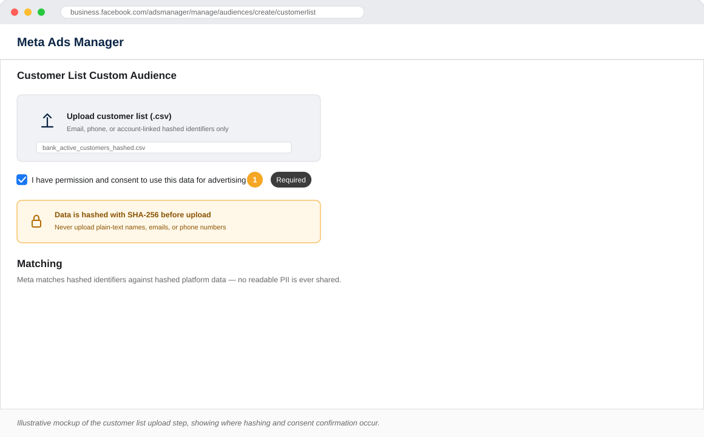Click the padlock icon in hashing notice
Screen dimensions: 704x437
[36, 221]
